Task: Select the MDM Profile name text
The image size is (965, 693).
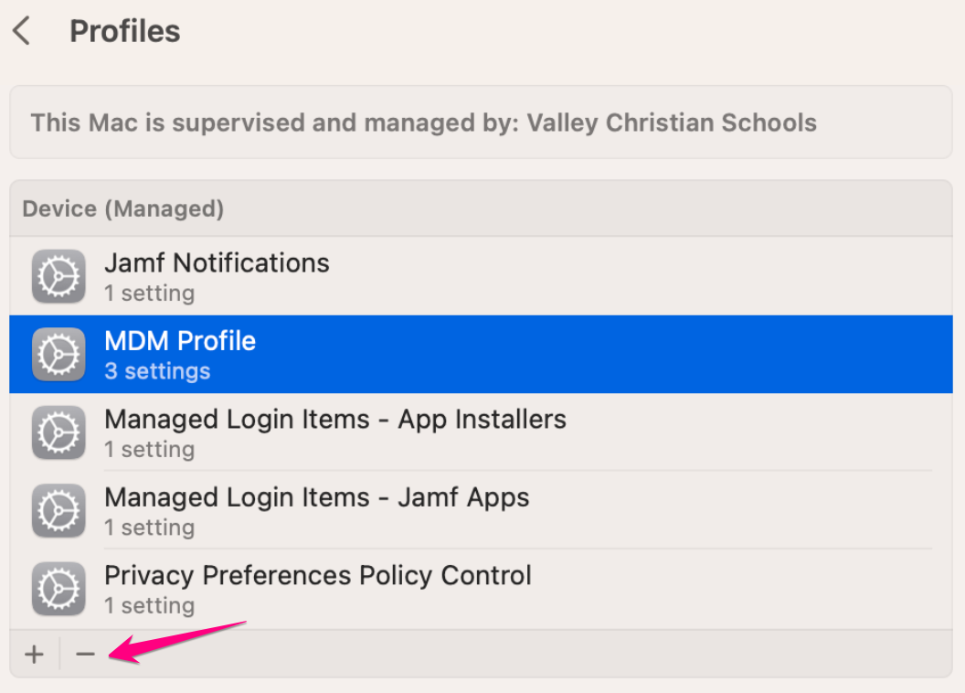Action: pos(180,341)
